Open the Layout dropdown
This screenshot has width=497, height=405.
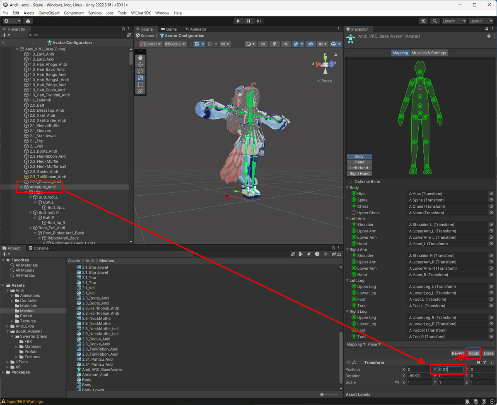[x=480, y=21]
